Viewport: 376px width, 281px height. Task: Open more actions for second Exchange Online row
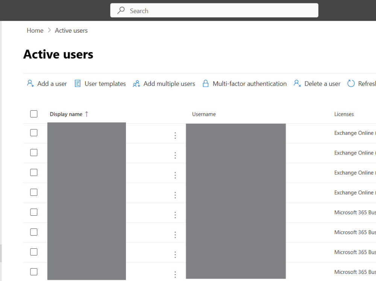click(x=175, y=155)
